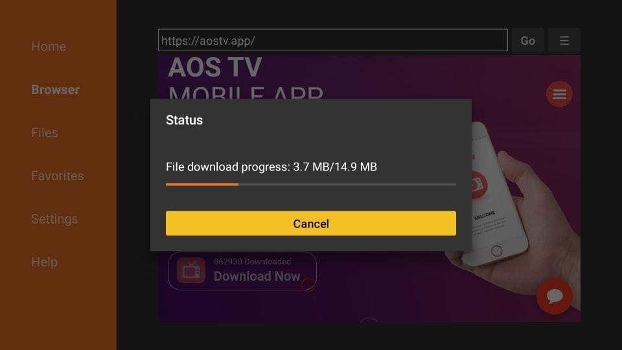The image size is (622, 350).
Task: Open the red website menu icon
Action: 559,94
